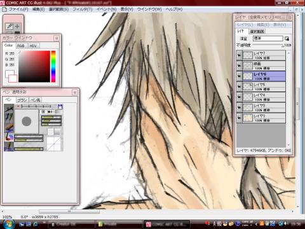305x229 pixels.
Task: Select the cross-shaped move tool in the toolbox
Action: point(17,26)
